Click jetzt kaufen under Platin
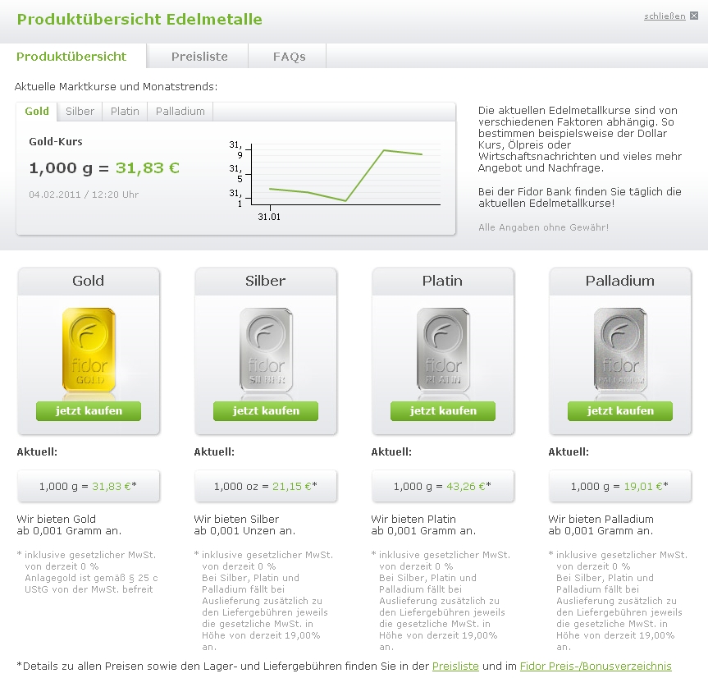708x678 pixels. pyautogui.click(x=443, y=410)
